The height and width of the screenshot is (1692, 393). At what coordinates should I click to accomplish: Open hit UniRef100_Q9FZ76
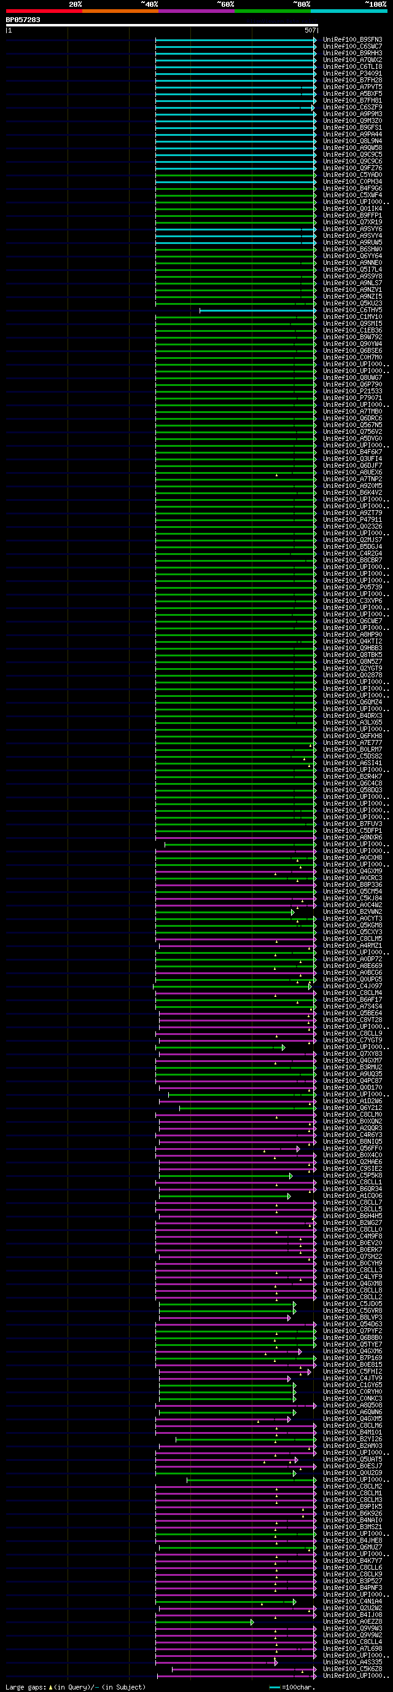point(352,168)
